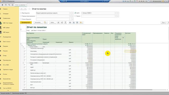The image size is (169, 95).
Task: Open the global search magnifier
Action: 9,5
